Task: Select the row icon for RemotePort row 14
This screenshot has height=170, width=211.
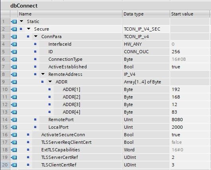Action: point(14,120)
